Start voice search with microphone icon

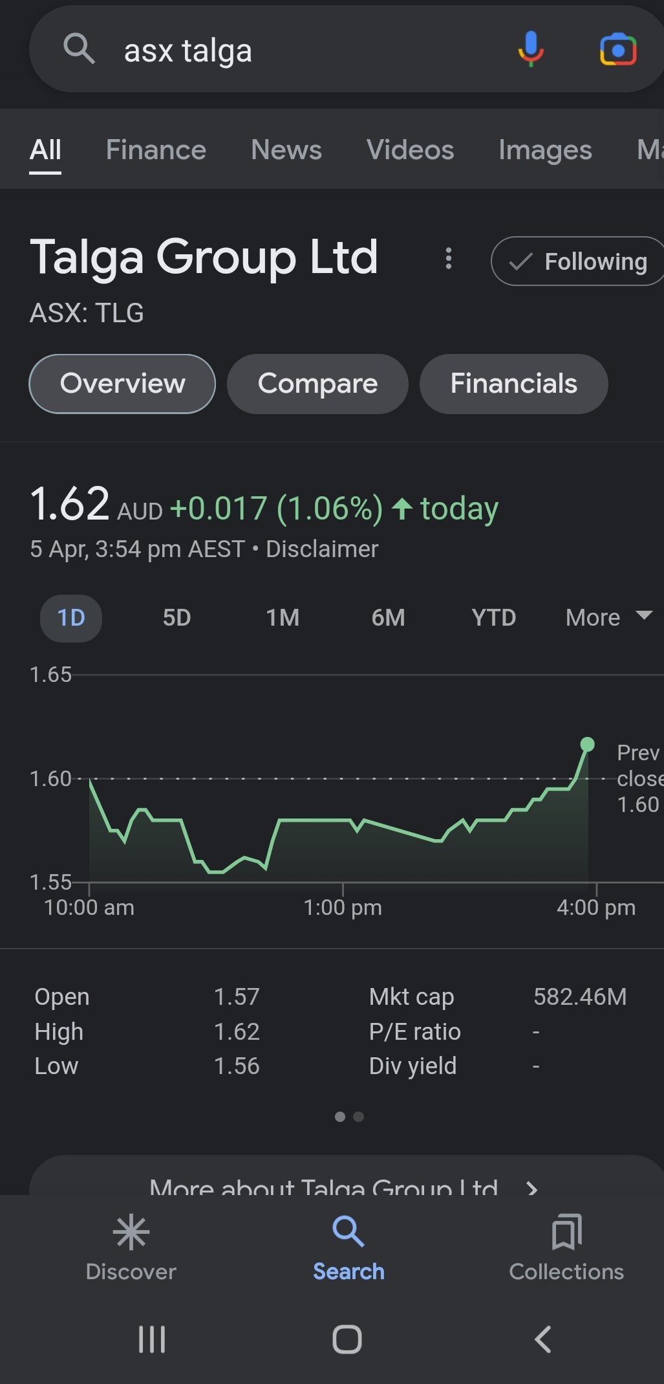(530, 49)
